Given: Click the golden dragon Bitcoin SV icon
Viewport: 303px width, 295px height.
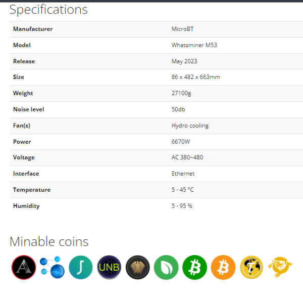Looking at the screenshot, I should [x=280, y=267].
